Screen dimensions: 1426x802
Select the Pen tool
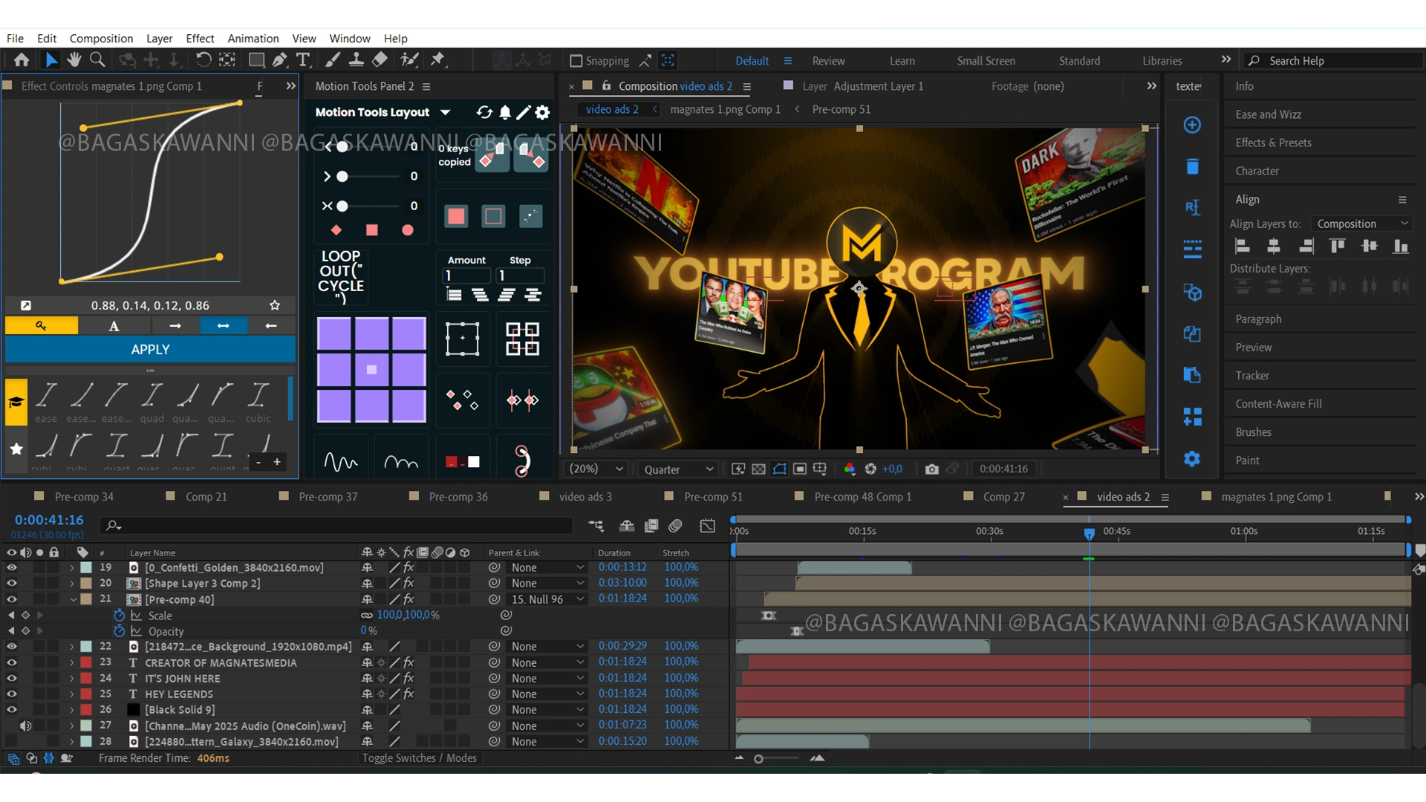280,60
